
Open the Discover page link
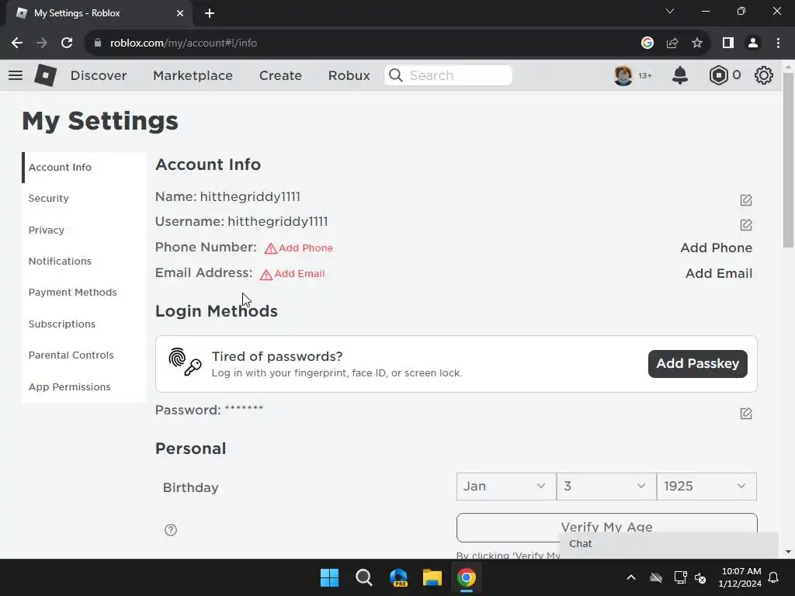pyautogui.click(x=99, y=75)
